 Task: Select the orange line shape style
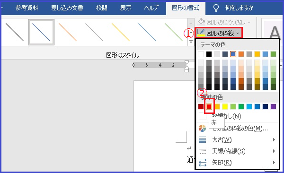(x=68, y=32)
